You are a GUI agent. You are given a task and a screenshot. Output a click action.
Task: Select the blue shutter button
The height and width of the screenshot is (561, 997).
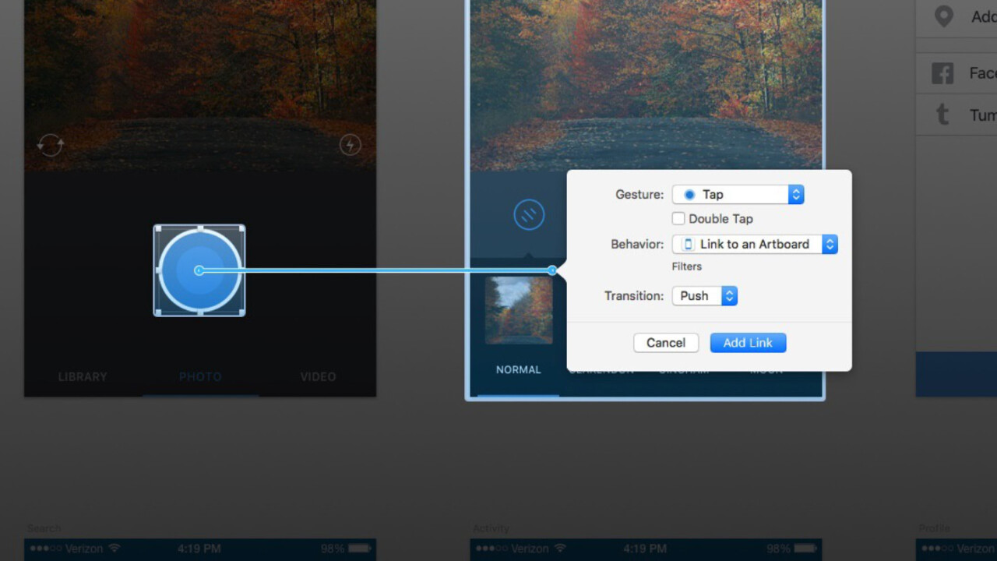click(x=199, y=270)
